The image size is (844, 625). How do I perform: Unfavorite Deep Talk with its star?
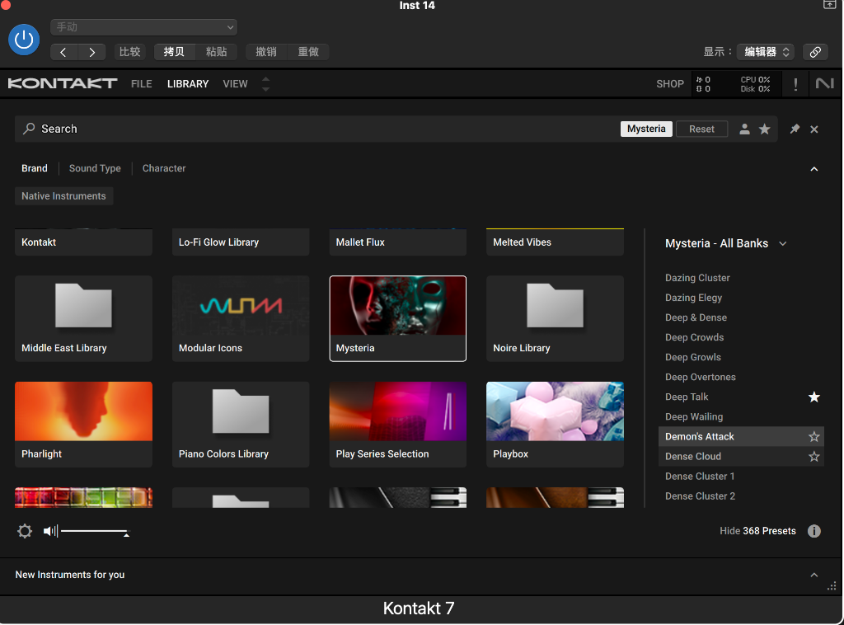coord(814,397)
